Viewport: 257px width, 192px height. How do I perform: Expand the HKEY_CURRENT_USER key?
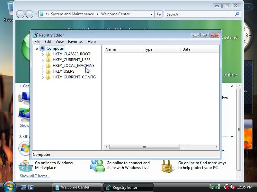coord(43,60)
